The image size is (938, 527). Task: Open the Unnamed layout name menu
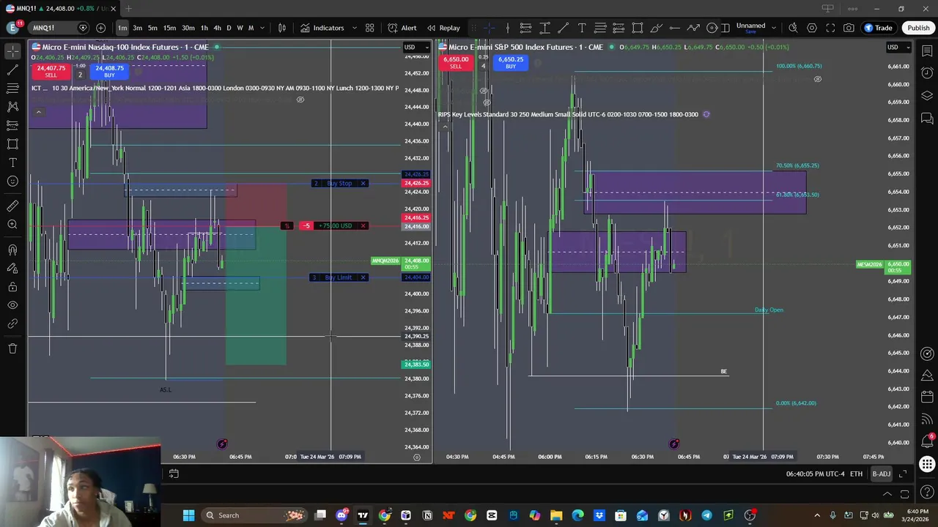tap(750, 28)
